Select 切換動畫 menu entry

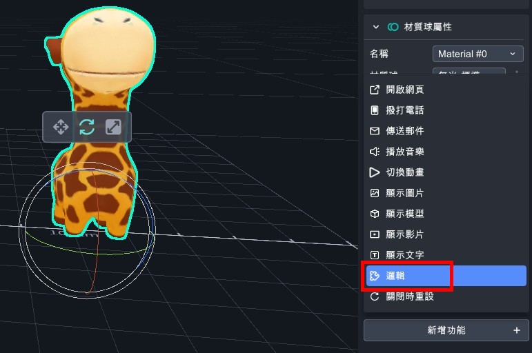(405, 172)
